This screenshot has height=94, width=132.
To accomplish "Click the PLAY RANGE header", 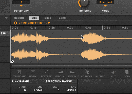I will click(20, 81).
